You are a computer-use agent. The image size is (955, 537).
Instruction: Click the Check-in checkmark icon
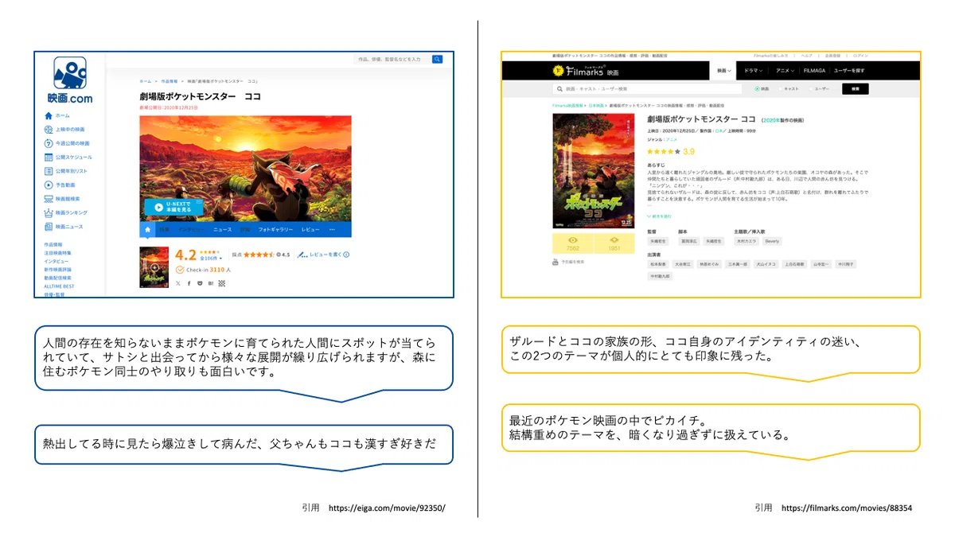[180, 270]
